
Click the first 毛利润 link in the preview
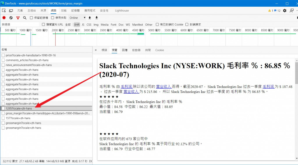point(127,87)
